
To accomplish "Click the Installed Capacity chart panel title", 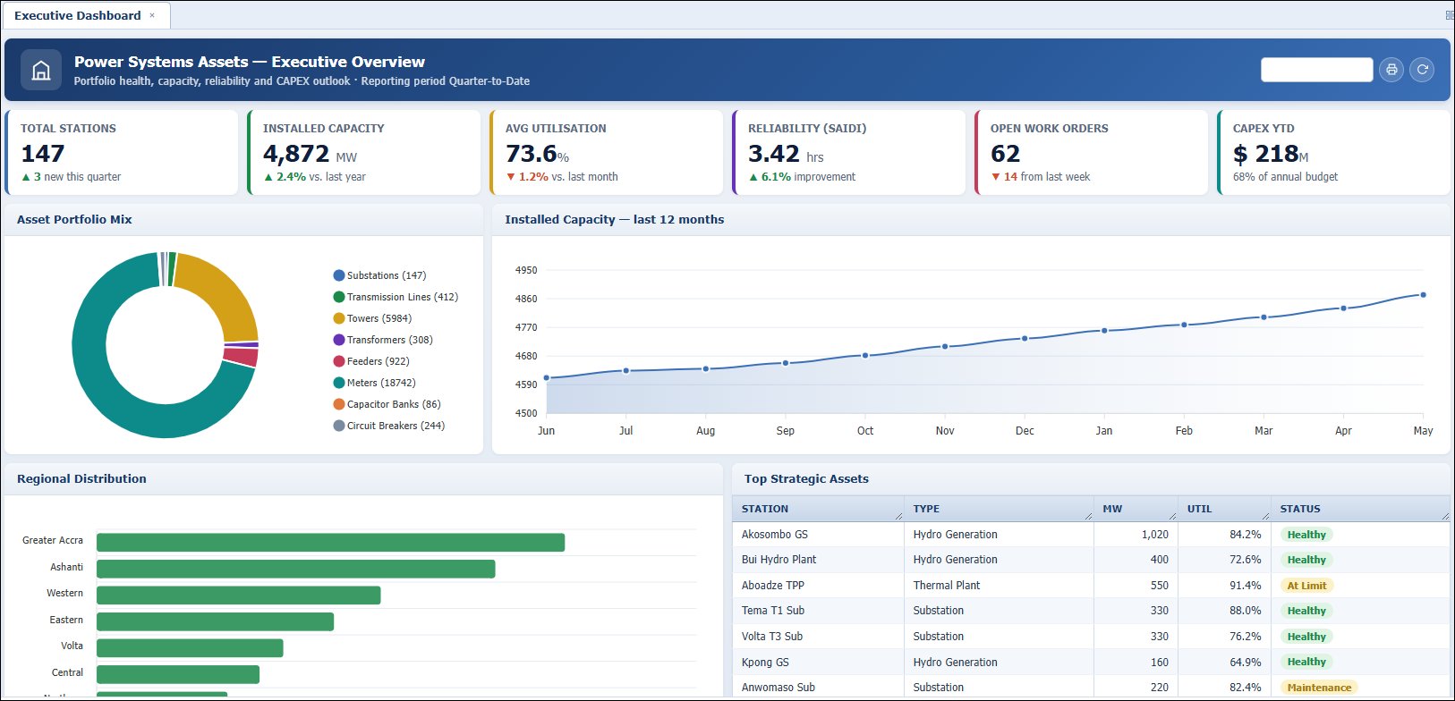I will point(615,219).
